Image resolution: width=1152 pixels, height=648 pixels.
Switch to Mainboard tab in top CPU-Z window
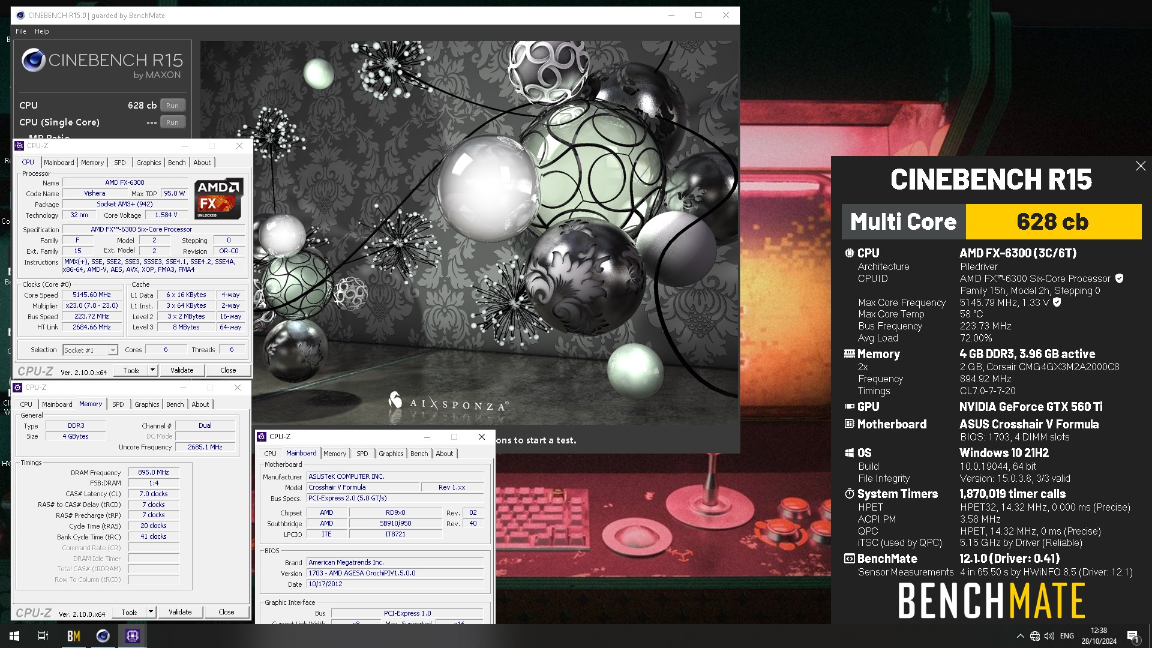59,163
